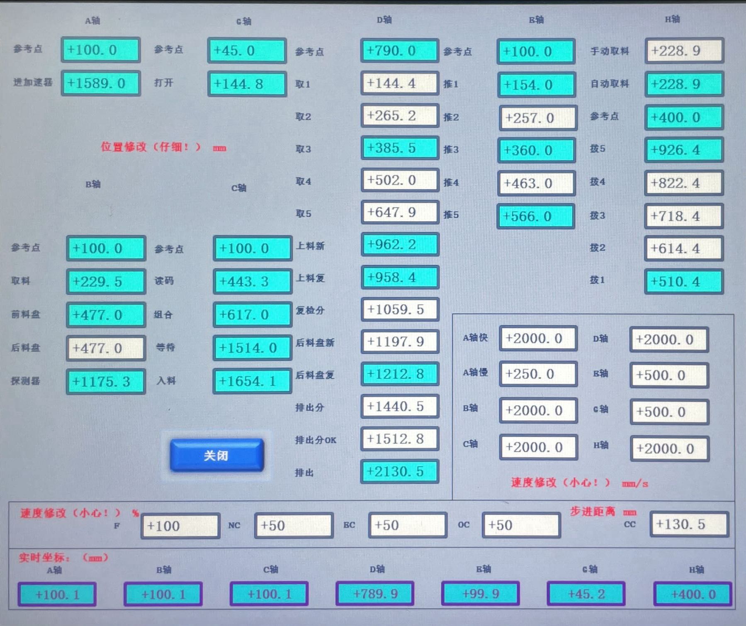Click the A轴快 speed input box
The width and height of the screenshot is (746, 626).
coord(538,339)
